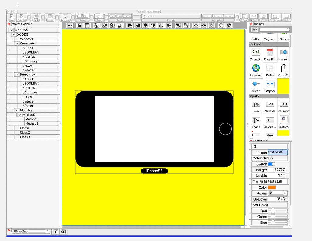Open the iPhone11pro device dropdown
This screenshot has width=312, height=241.
31,231
